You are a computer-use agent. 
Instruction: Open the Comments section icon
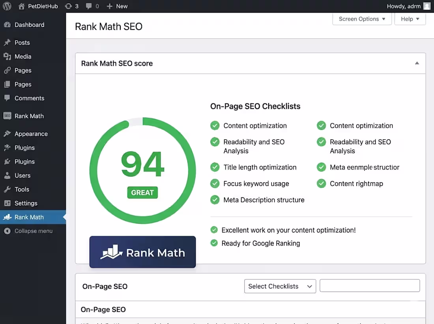pos(7,98)
